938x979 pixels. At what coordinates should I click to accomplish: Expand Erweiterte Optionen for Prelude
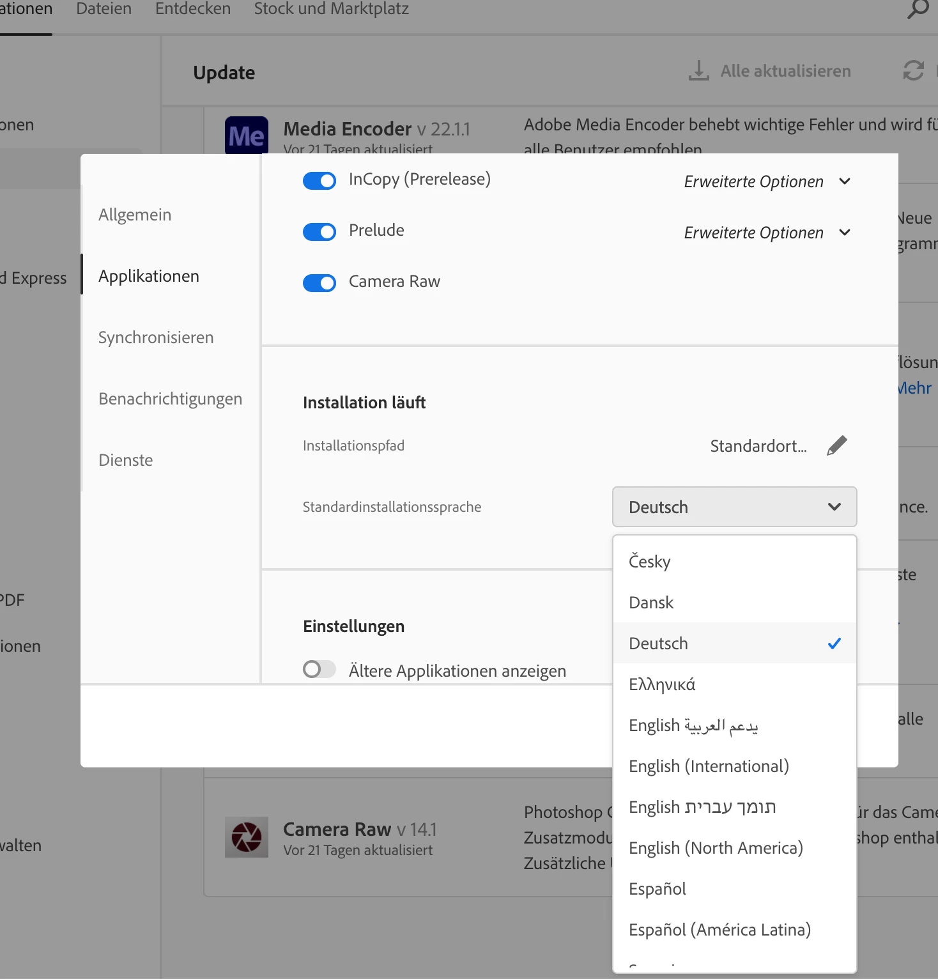click(x=767, y=233)
